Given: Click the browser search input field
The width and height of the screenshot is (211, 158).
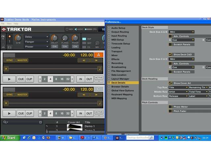Looking at the screenshot, I should pyautogui.click(x=23, y=122).
